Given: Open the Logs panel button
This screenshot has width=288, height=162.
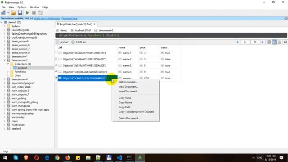Looking at the screenshot, I should (6, 151).
